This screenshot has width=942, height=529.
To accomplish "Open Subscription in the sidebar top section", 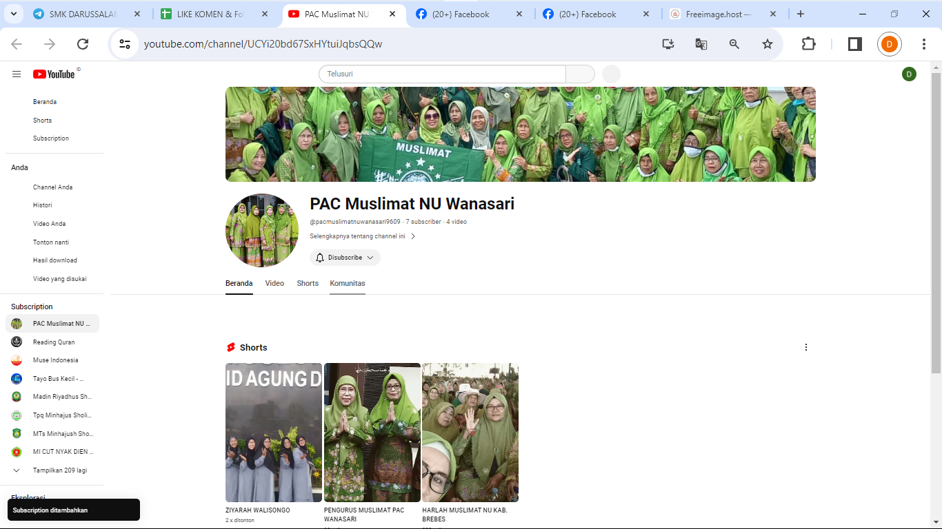I will pyautogui.click(x=52, y=138).
